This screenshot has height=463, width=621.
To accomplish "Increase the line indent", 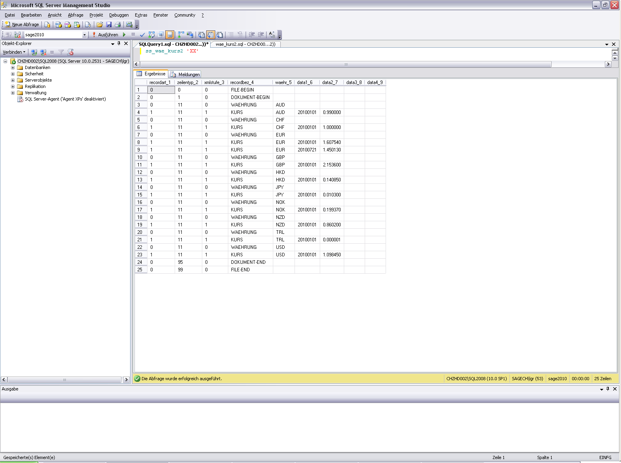I will coord(261,35).
